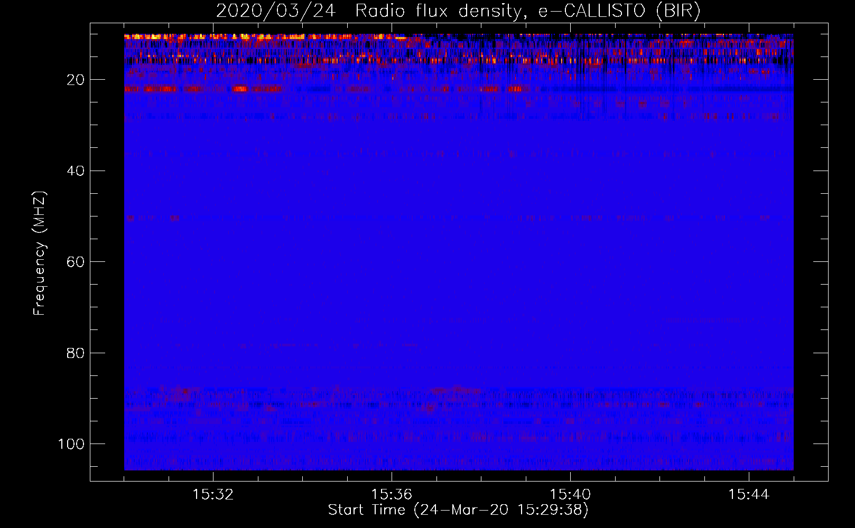The width and height of the screenshot is (855, 528).
Task: Click the 40 MHz frequency tick label
Action: point(75,171)
